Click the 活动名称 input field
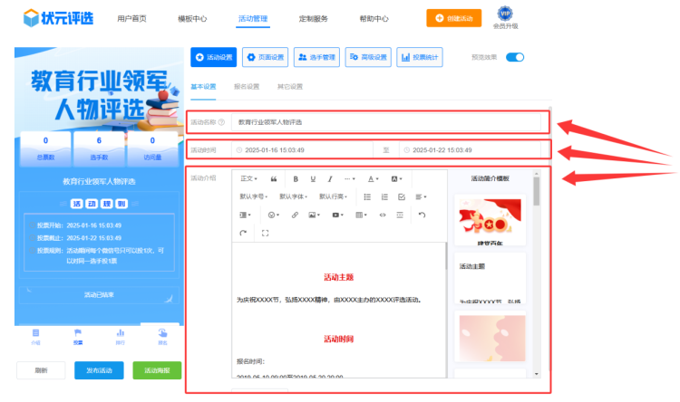Image resolution: width=680 pixels, height=402 pixels. (388, 121)
